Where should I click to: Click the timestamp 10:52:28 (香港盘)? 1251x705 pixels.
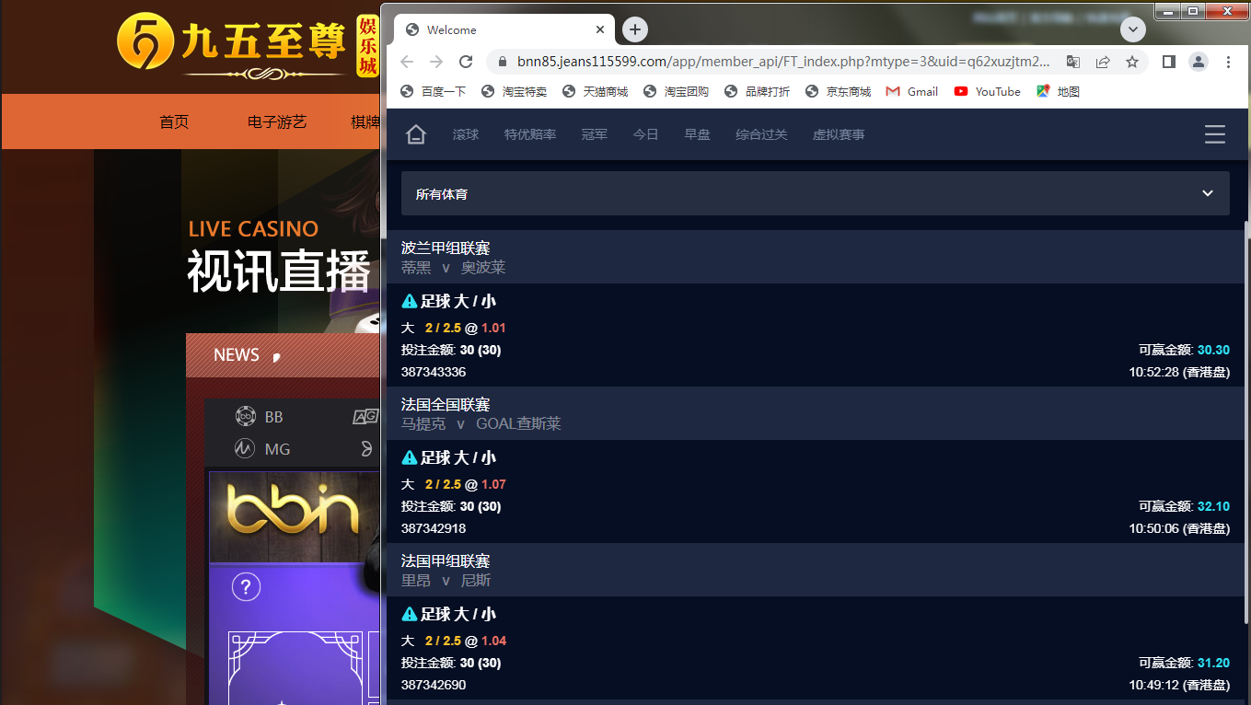(x=1179, y=372)
